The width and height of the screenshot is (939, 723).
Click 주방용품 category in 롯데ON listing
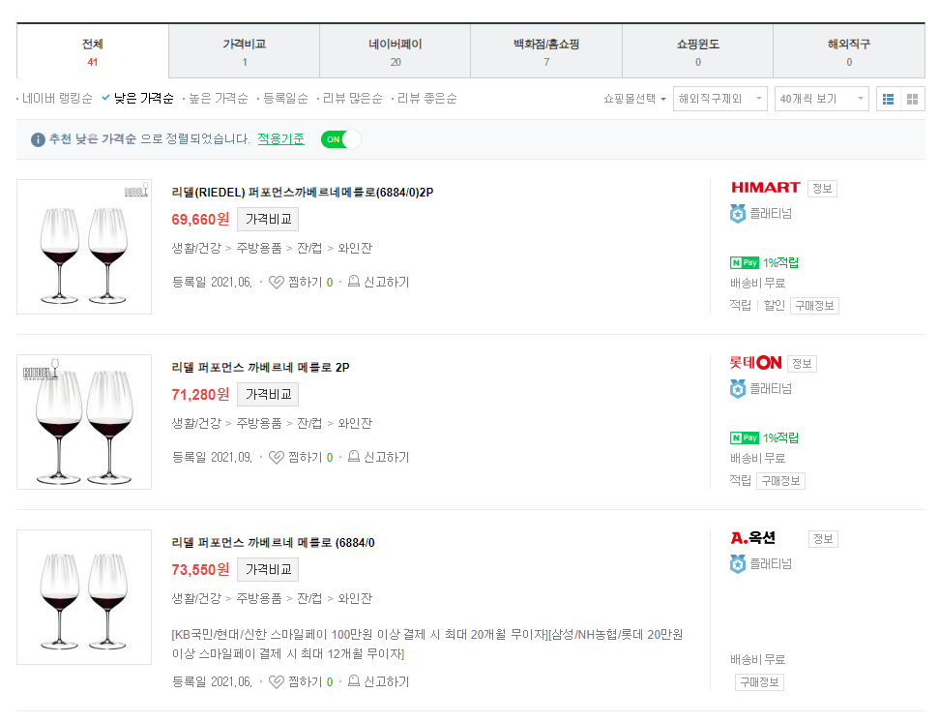click(259, 423)
